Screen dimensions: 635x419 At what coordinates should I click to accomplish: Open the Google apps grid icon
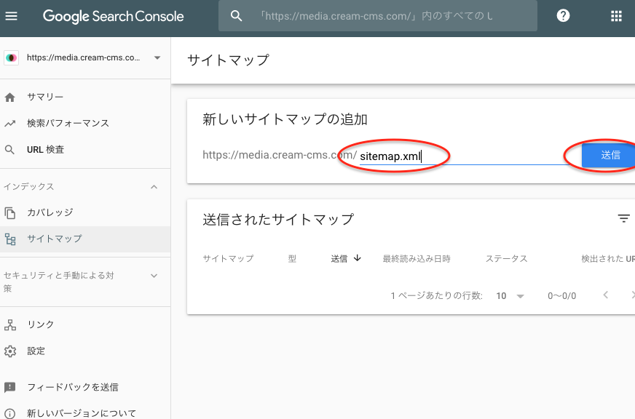click(x=616, y=16)
